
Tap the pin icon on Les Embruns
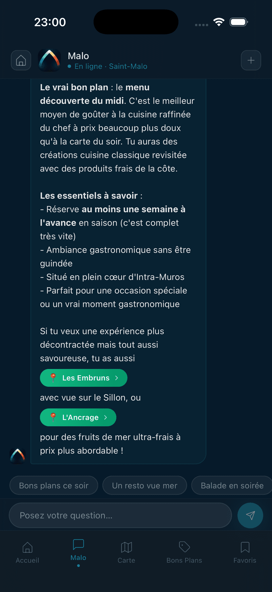tap(53, 378)
